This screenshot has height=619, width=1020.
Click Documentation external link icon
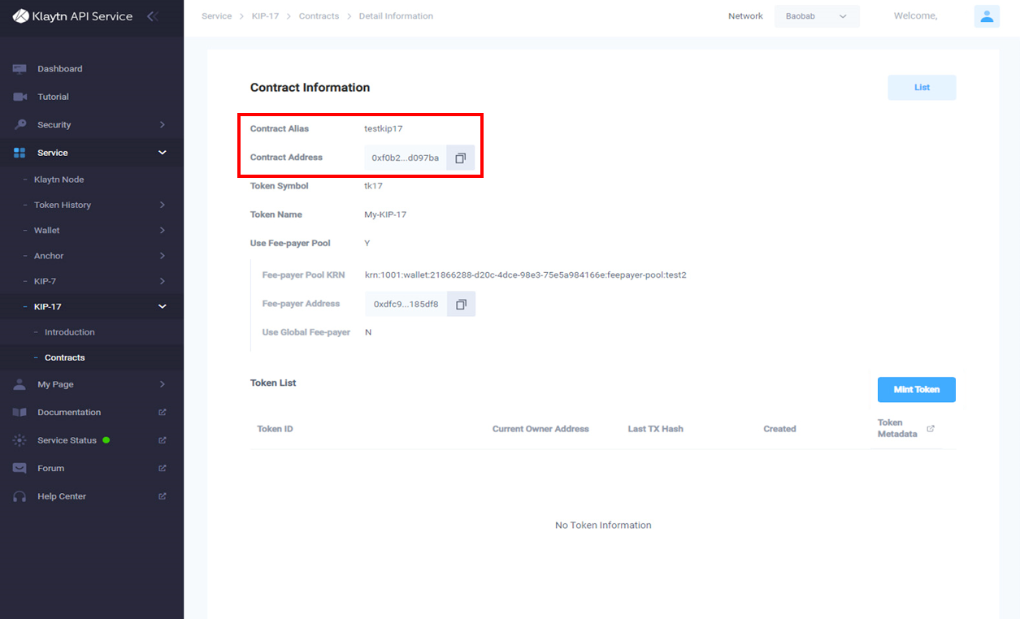163,413
